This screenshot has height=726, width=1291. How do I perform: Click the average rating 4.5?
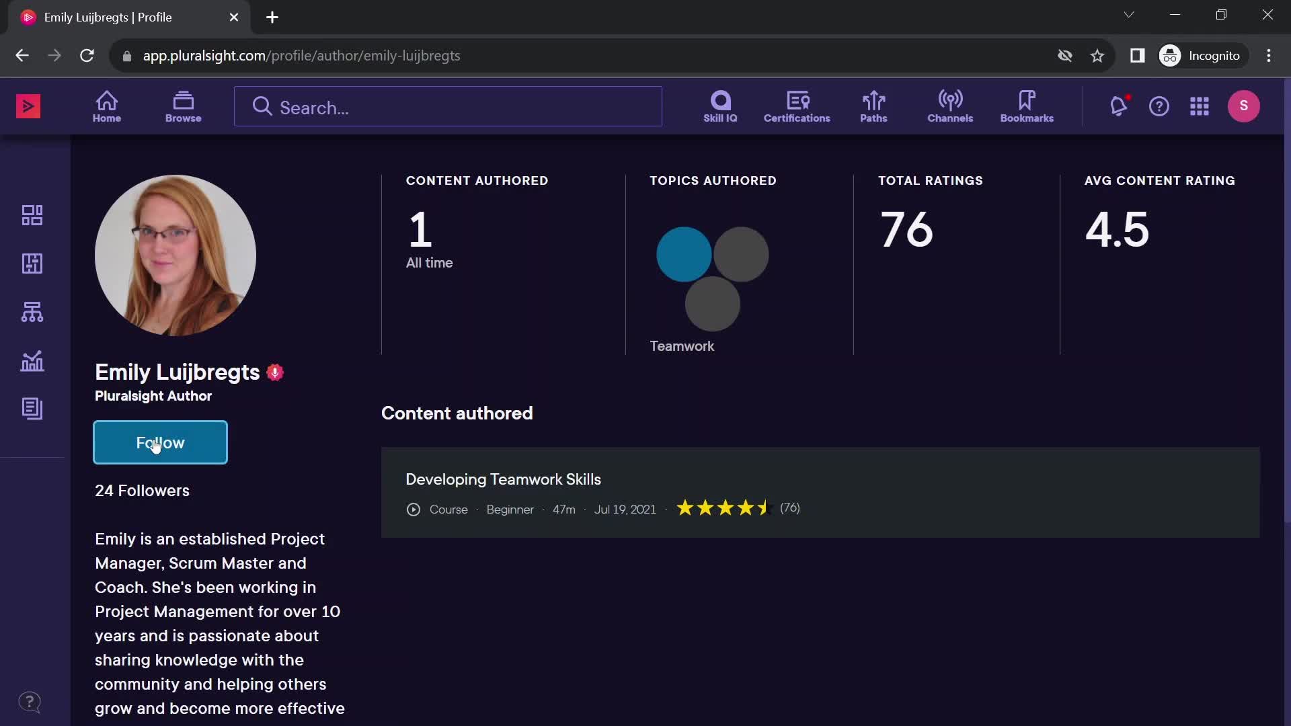[1117, 229]
